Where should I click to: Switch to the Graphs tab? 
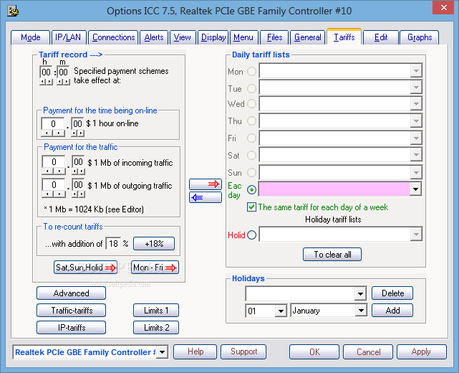(420, 37)
